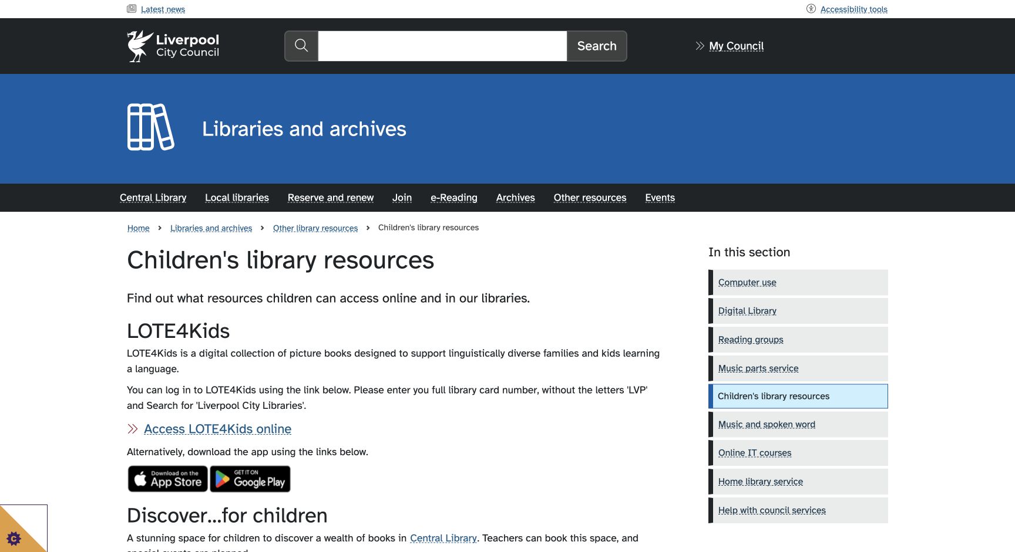The image size is (1015, 552).
Task: Open Computer use in the section sidebar
Action: 798,282
